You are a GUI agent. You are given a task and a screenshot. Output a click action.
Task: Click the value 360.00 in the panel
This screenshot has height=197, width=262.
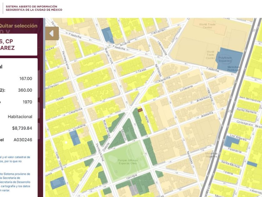(25, 90)
